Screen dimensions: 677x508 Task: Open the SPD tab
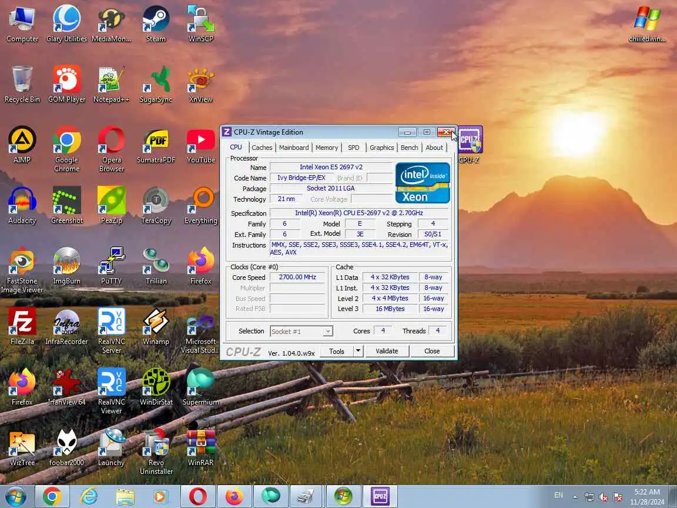[x=354, y=148]
